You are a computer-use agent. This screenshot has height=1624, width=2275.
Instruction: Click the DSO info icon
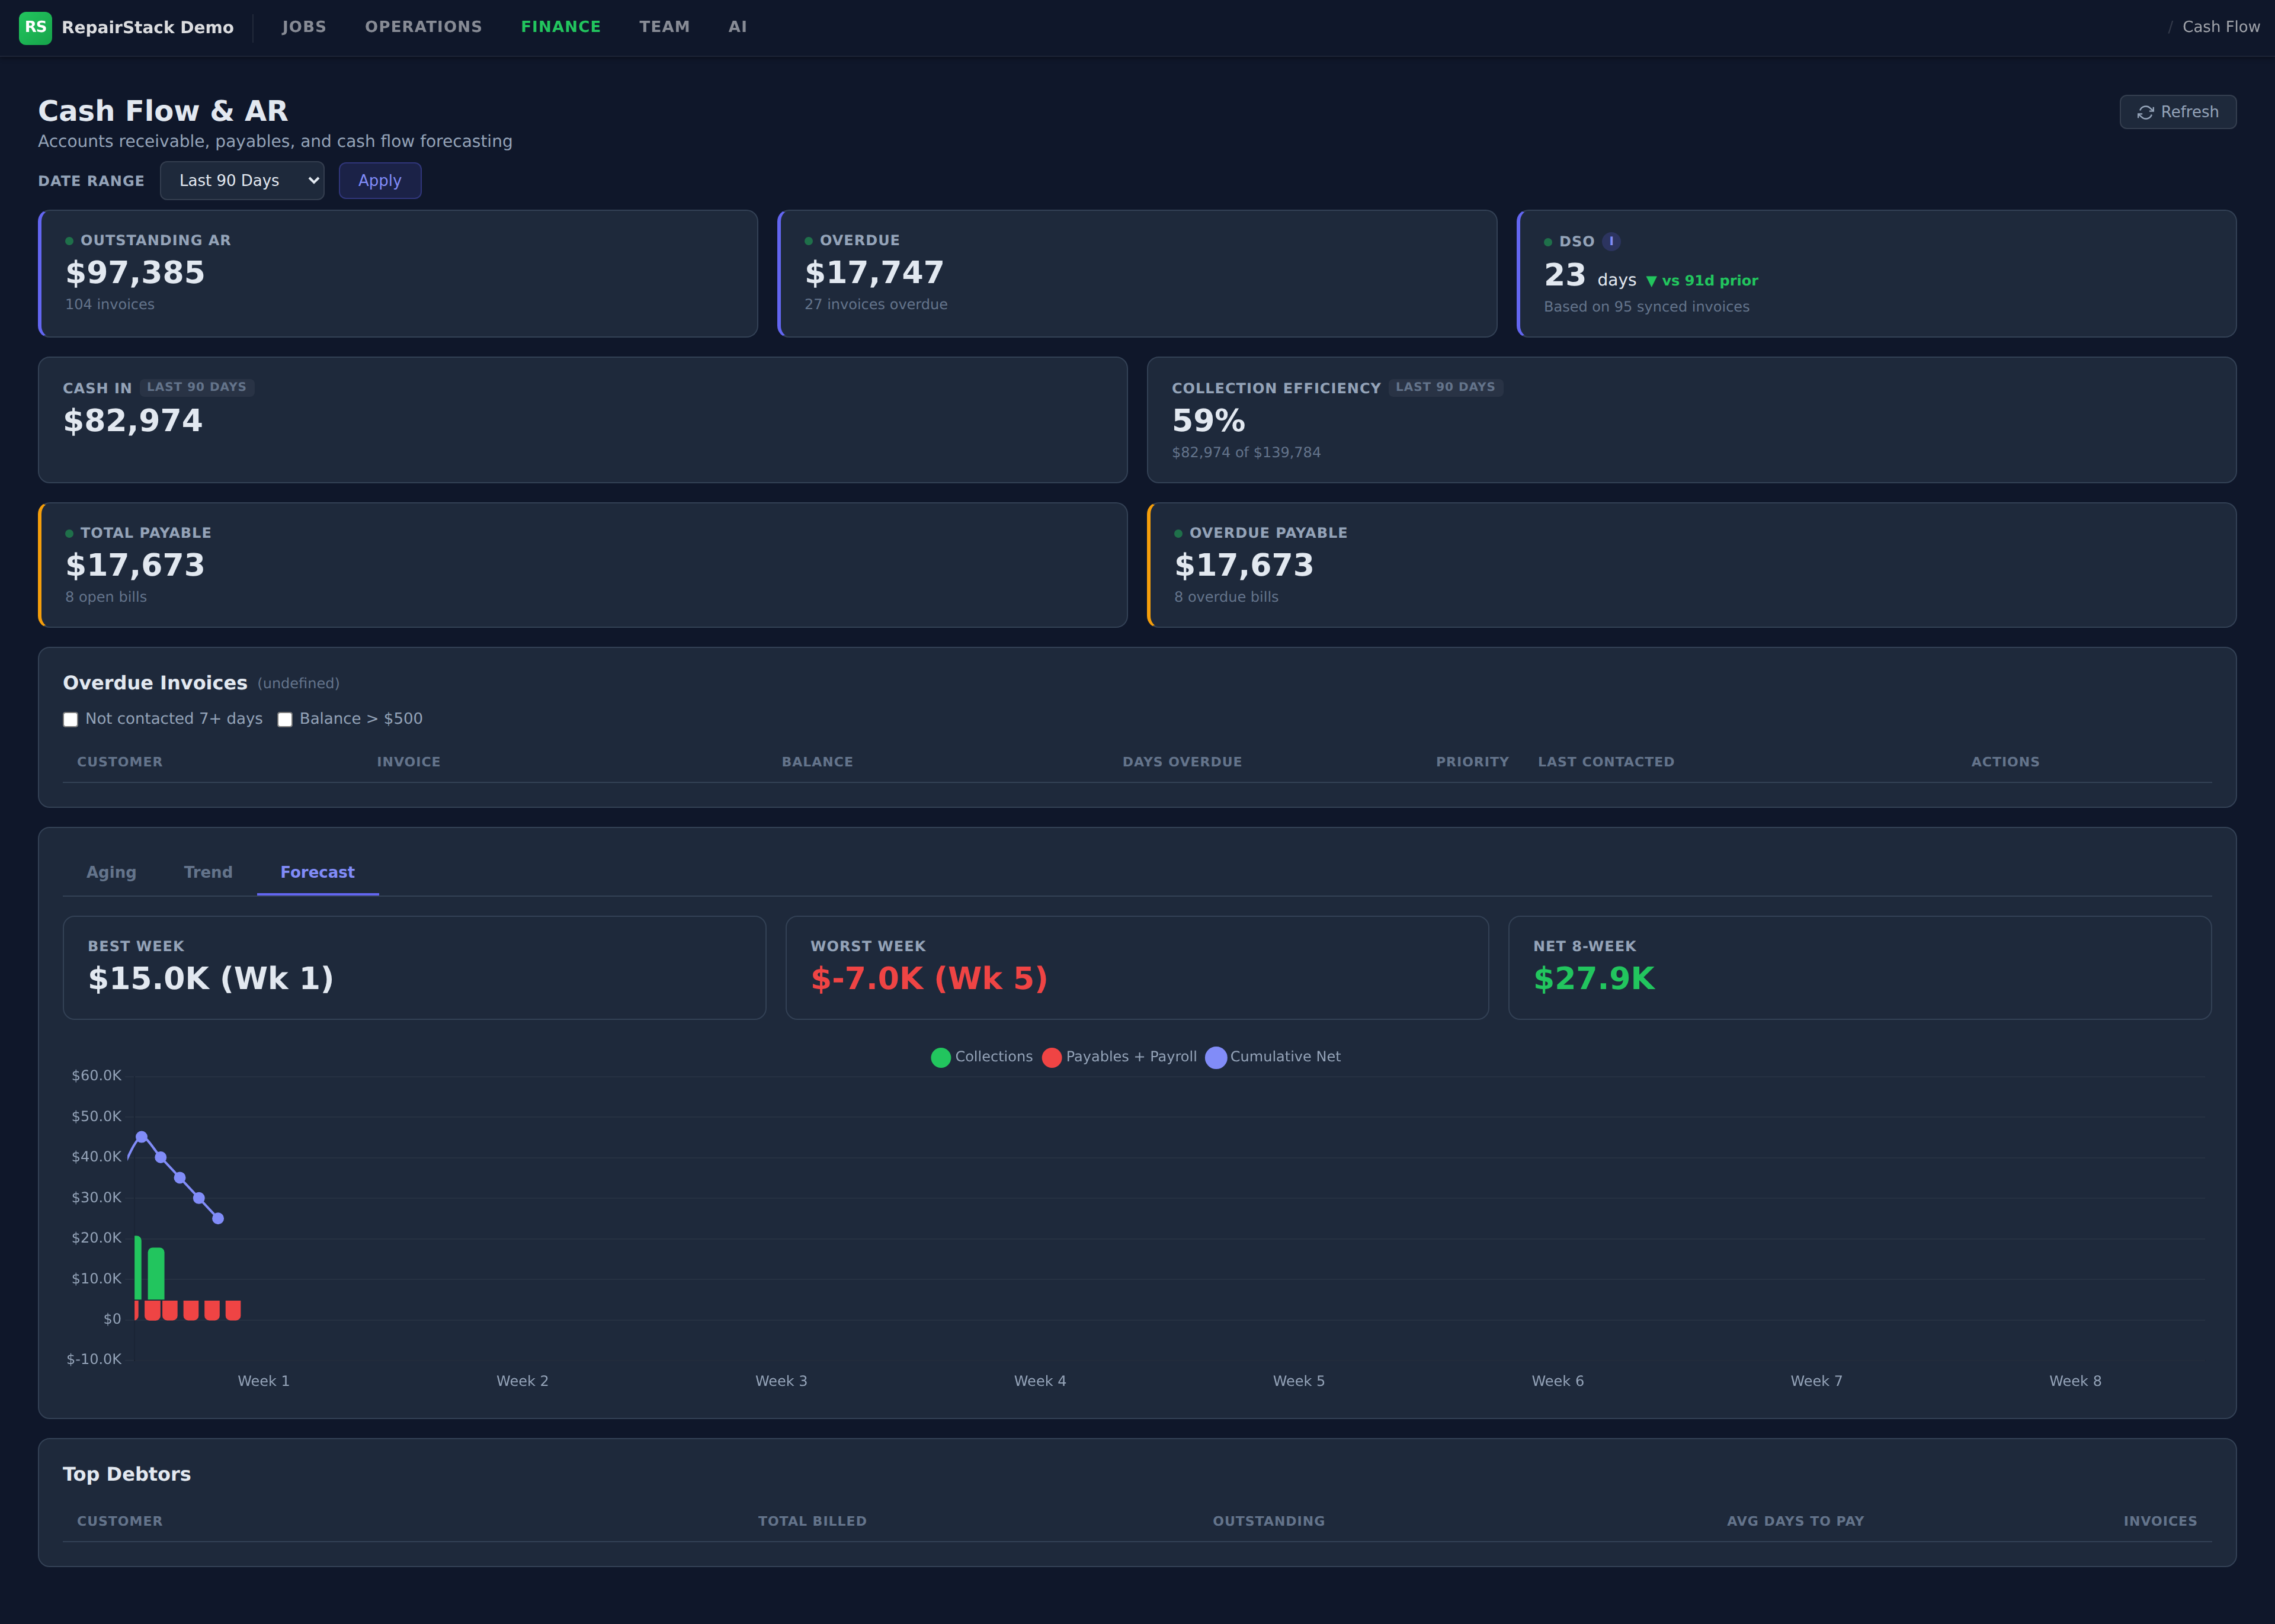coord(1611,241)
